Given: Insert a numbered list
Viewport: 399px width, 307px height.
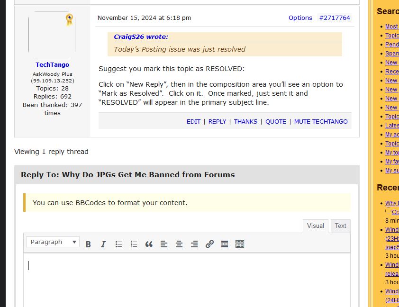Looking at the screenshot, I should [x=134, y=244].
